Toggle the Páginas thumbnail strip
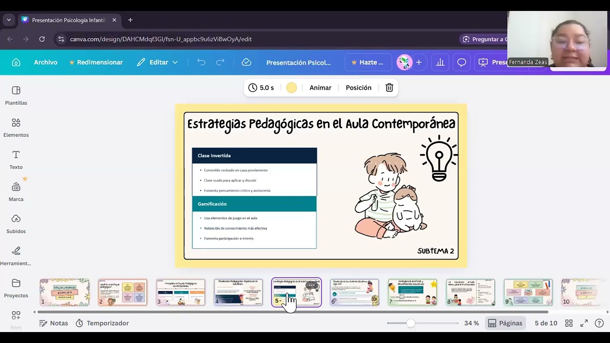The image size is (610, 343). pyautogui.click(x=505, y=323)
